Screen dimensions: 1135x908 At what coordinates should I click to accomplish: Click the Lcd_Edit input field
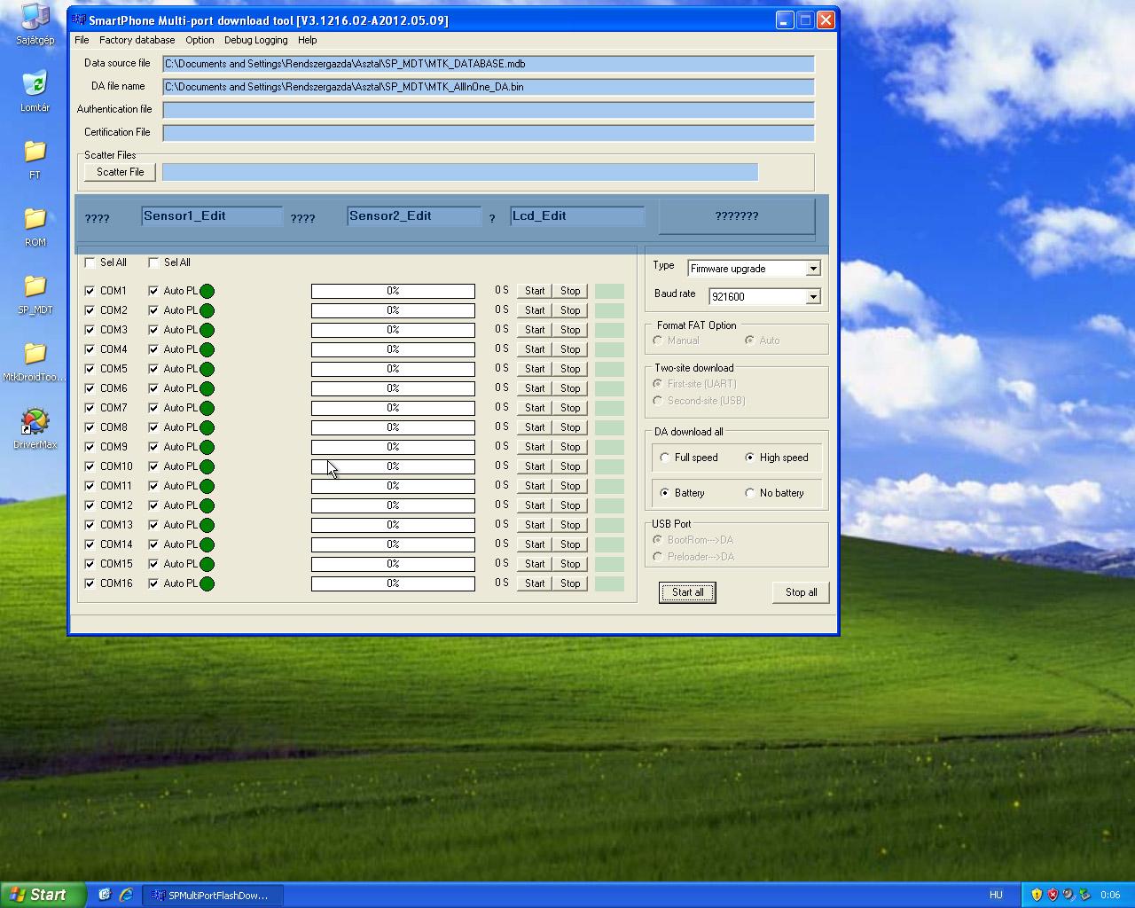click(x=577, y=216)
